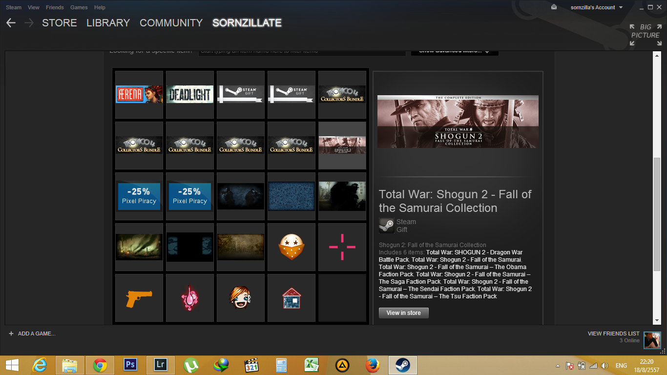Open the View menu
This screenshot has width=667, height=375.
[34, 7]
